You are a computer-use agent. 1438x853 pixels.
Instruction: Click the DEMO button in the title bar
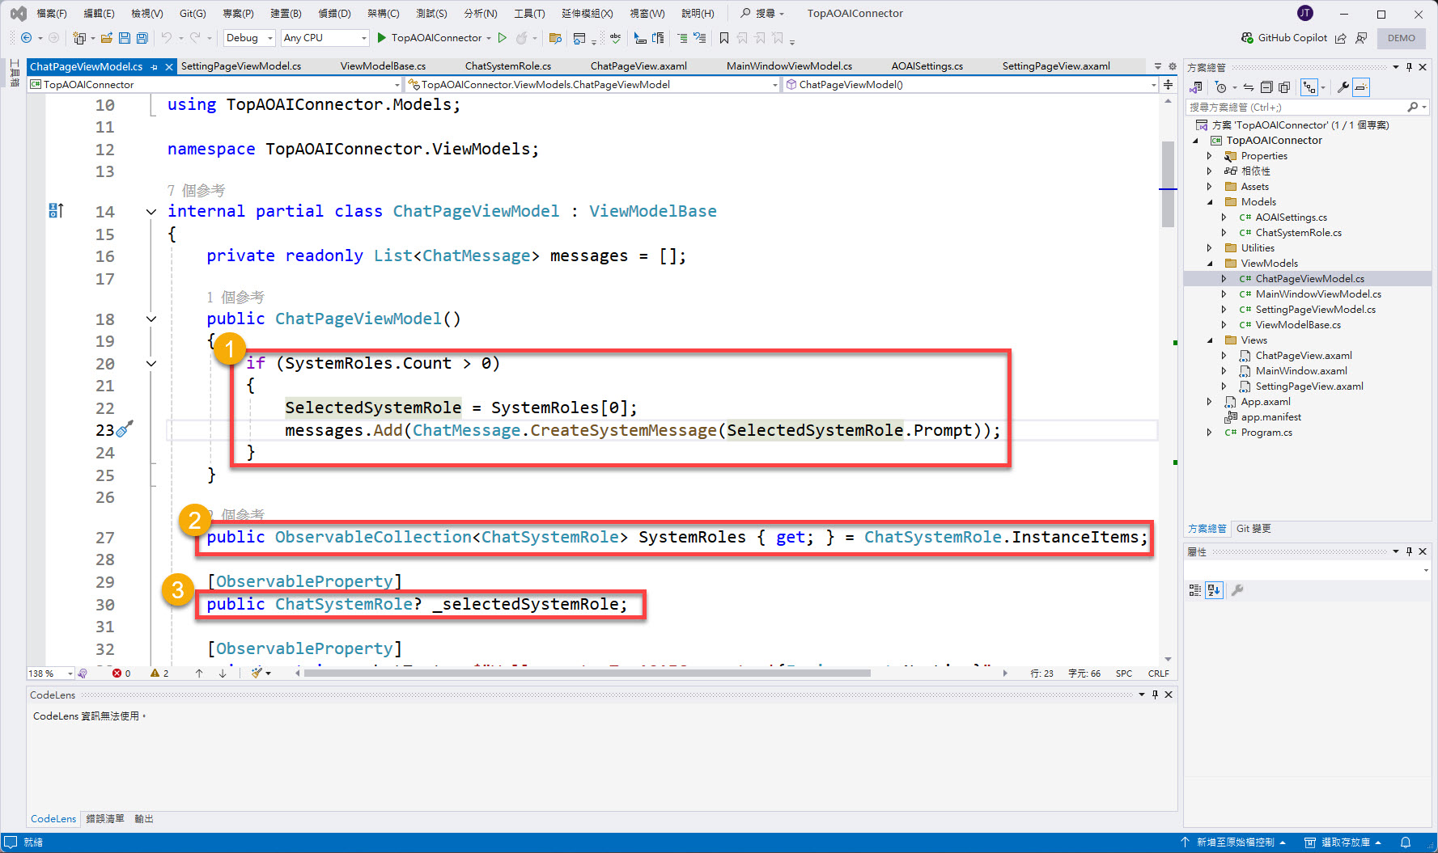(1402, 38)
